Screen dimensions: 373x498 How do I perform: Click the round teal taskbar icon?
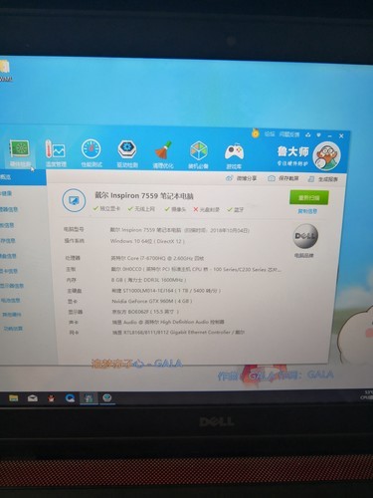coord(106,397)
